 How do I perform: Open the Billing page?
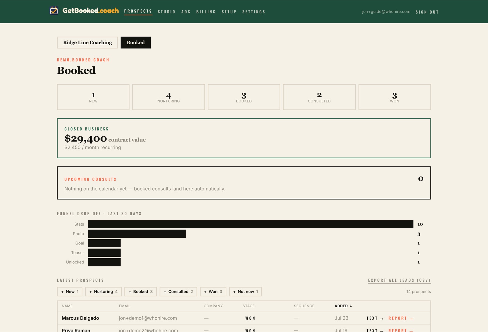pyautogui.click(x=206, y=12)
